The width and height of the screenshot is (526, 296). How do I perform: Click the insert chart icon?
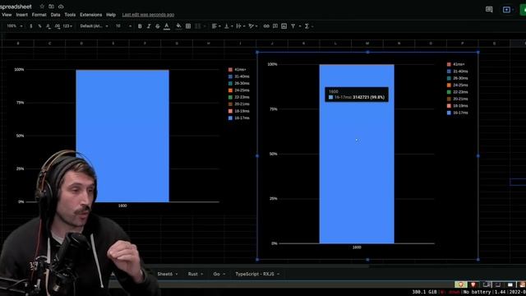point(284,25)
